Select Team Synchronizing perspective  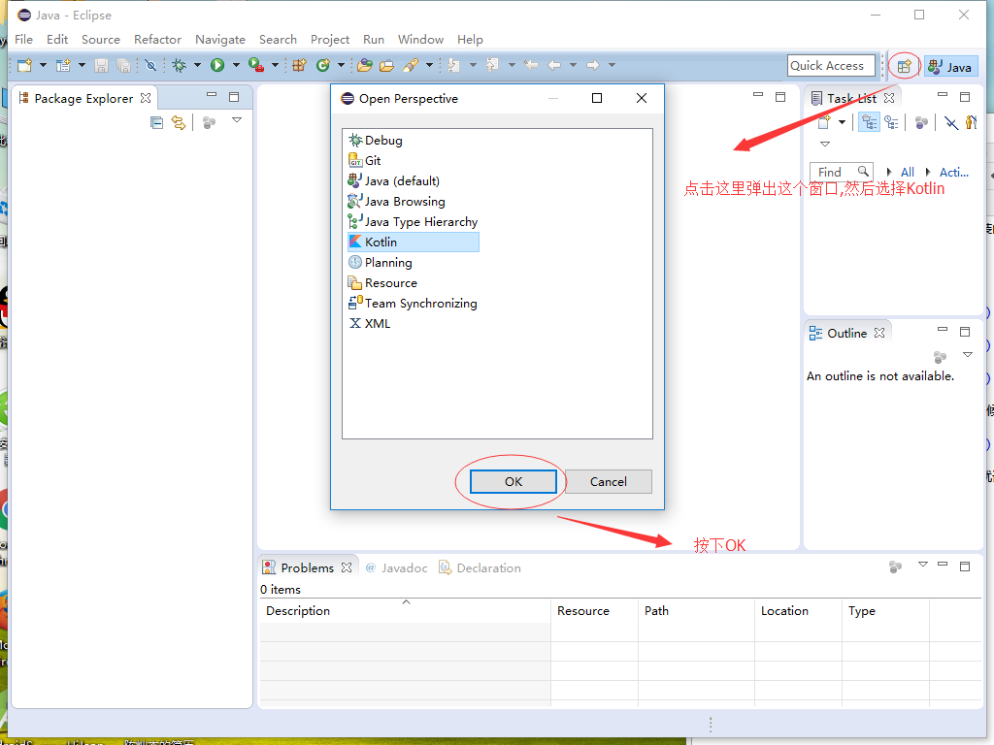[413, 303]
